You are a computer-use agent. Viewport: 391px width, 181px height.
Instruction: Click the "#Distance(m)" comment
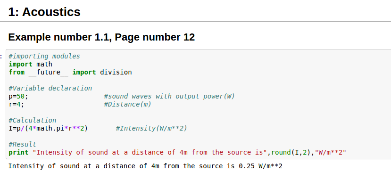128,104
